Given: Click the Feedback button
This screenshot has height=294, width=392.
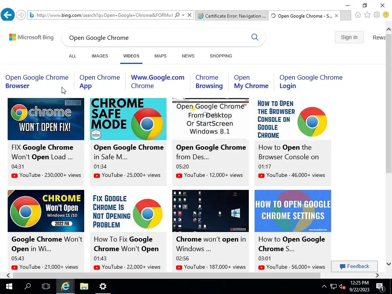Looking at the screenshot, I should coord(354,266).
